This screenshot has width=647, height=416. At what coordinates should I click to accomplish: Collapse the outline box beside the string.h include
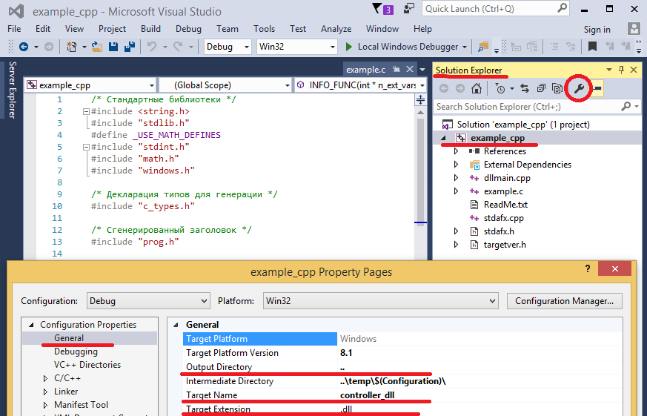click(x=87, y=112)
